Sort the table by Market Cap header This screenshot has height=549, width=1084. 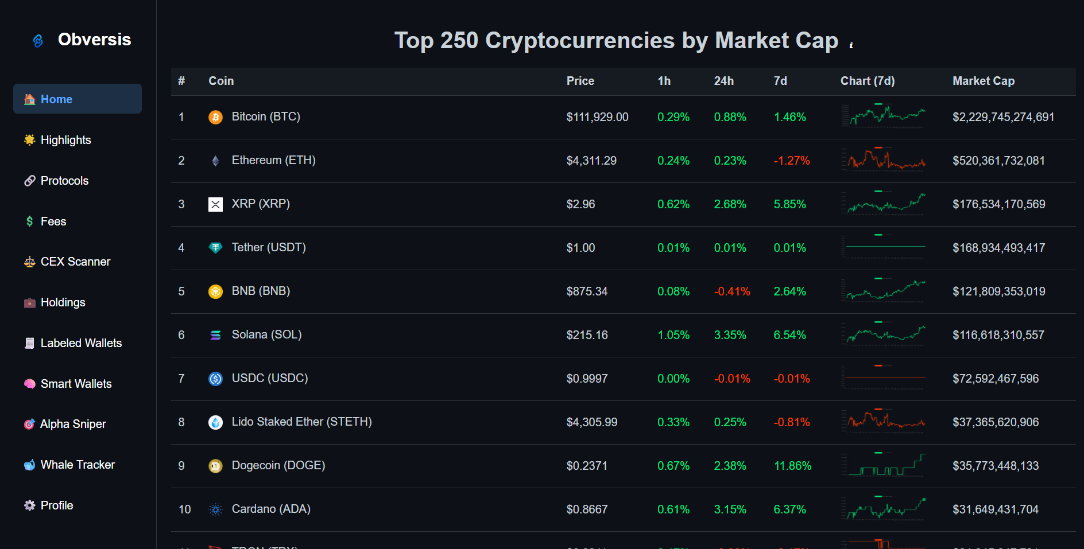983,81
